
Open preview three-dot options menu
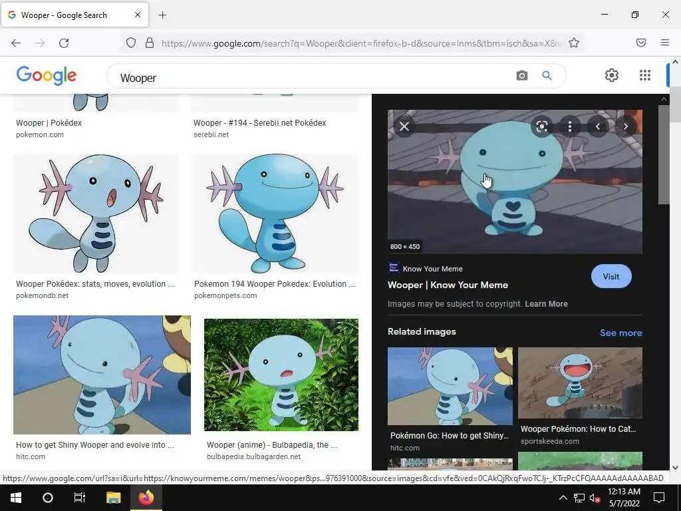[x=570, y=126]
